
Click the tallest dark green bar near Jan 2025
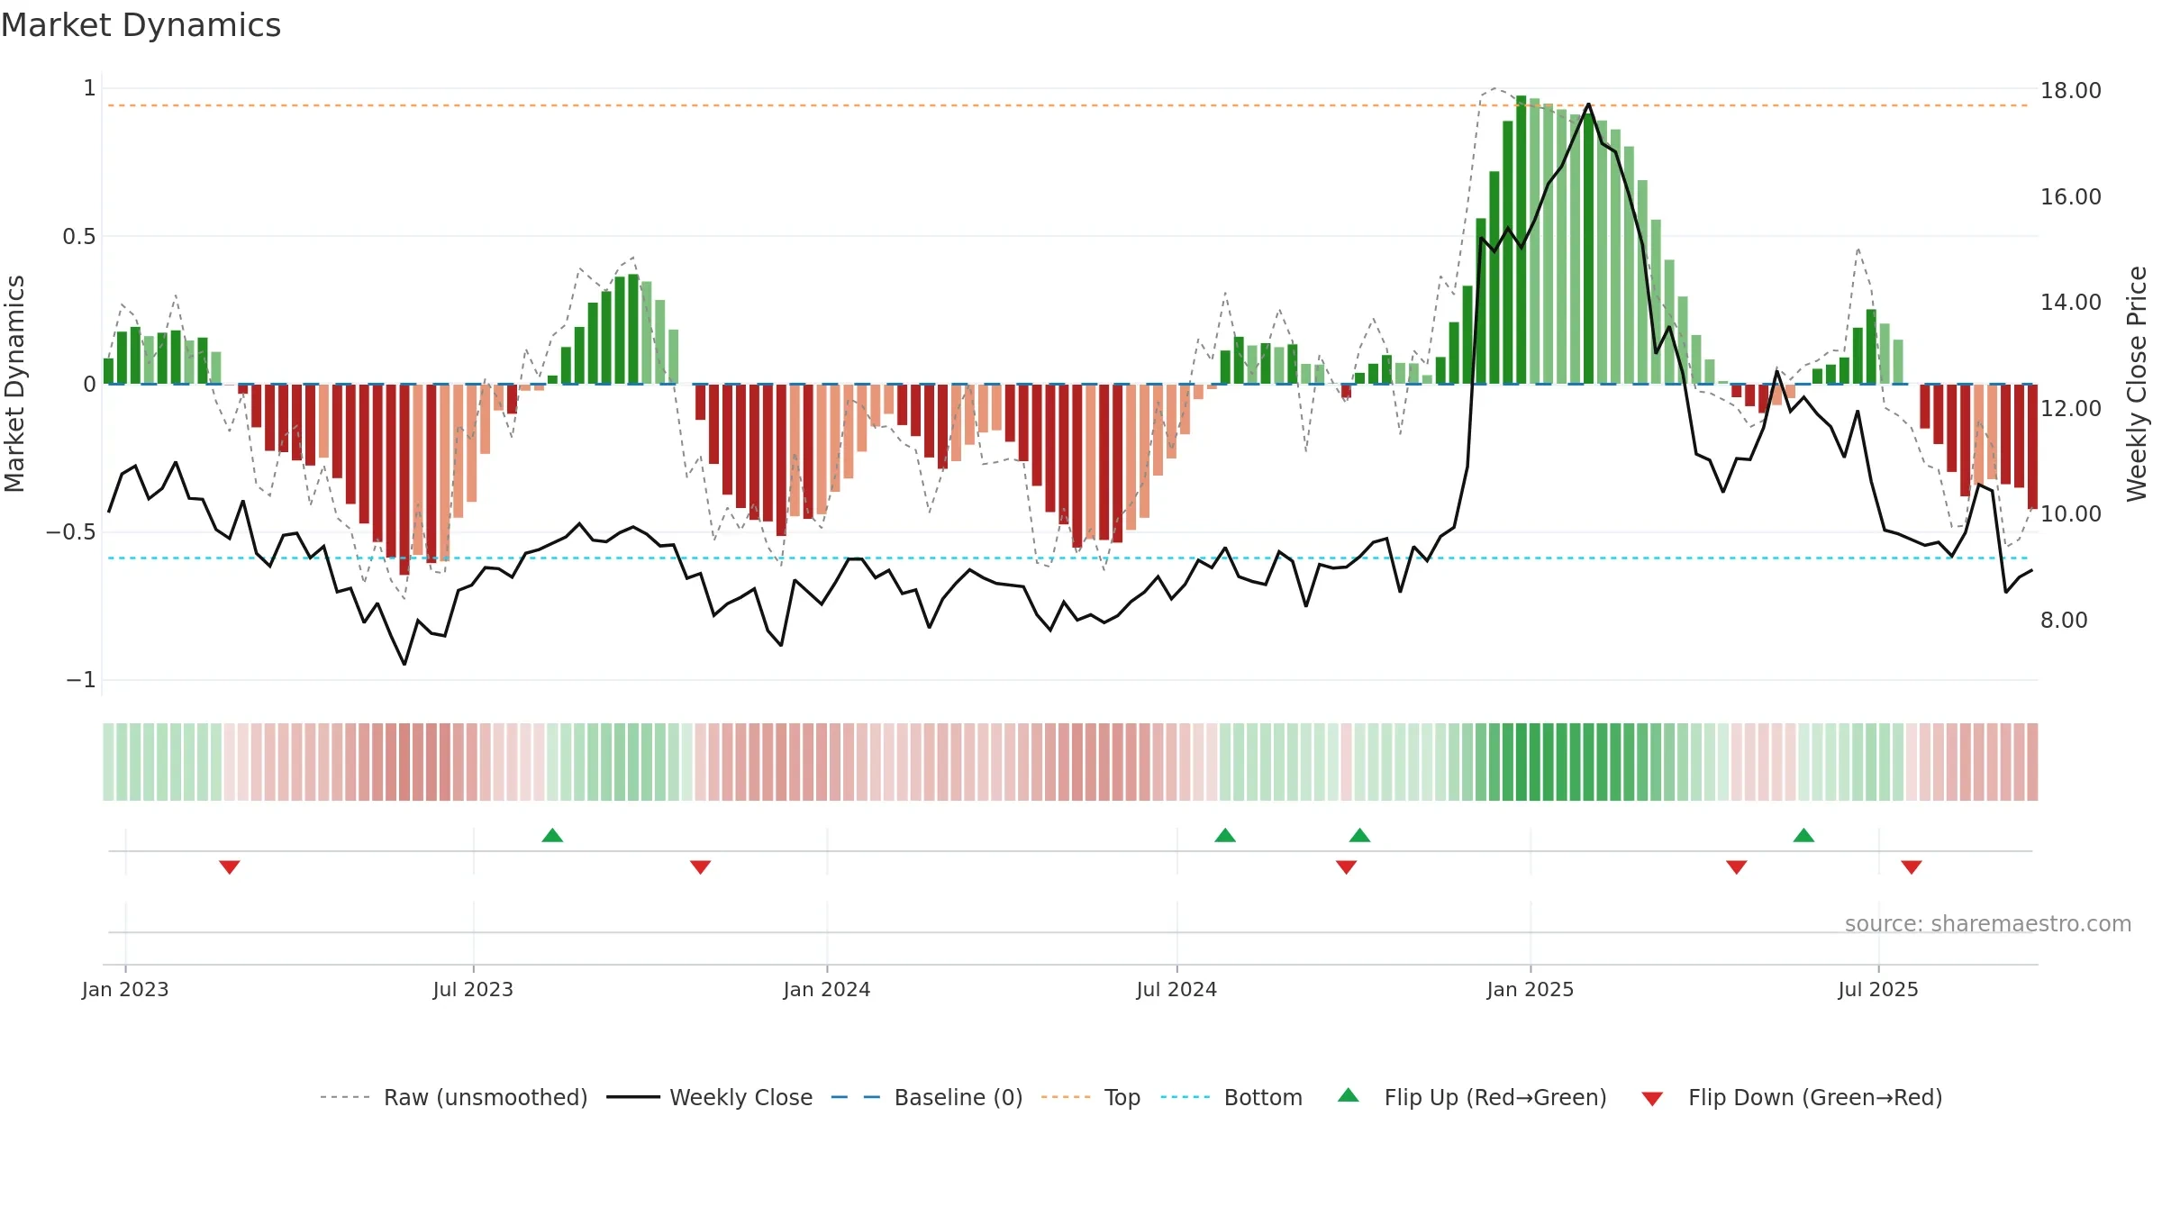1522,240
